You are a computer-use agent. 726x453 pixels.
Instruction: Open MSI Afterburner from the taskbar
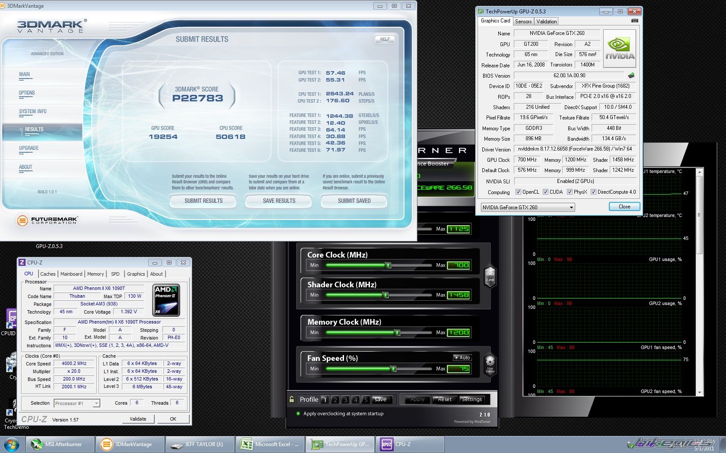pos(60,444)
